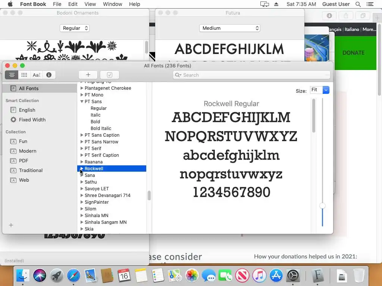Select the PT Sans Bold Italic style
Screen dimensions: 382x286
point(101,128)
